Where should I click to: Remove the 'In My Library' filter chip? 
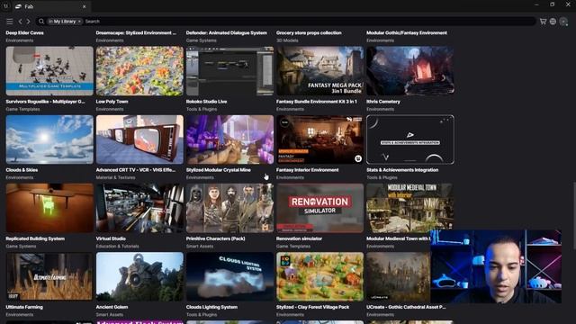79,22
